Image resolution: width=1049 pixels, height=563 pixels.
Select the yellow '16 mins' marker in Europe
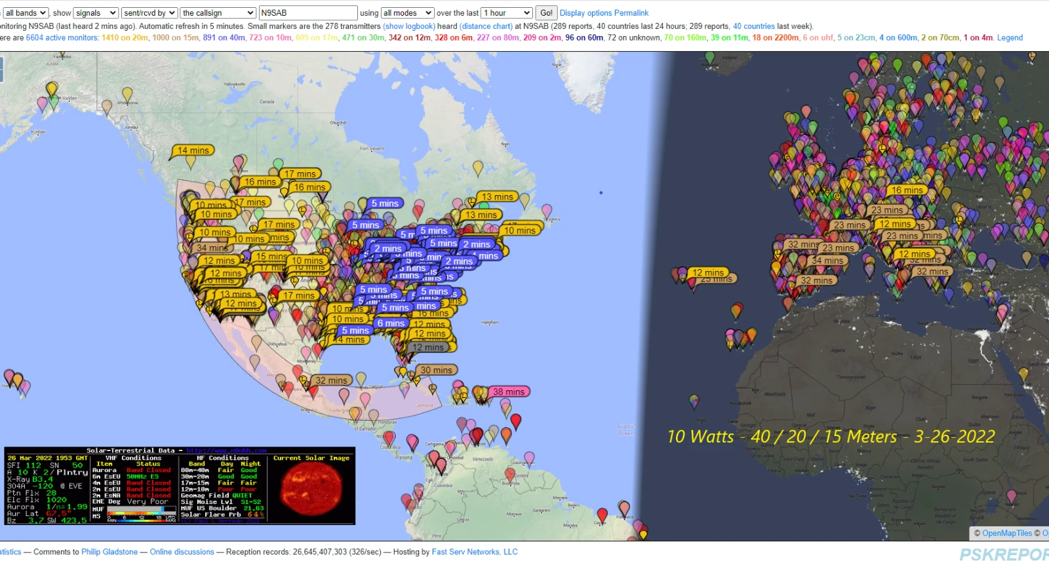[x=907, y=190]
